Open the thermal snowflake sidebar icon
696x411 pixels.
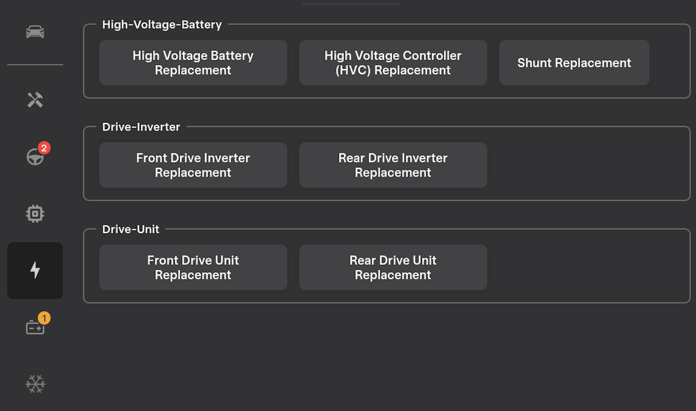click(x=35, y=384)
